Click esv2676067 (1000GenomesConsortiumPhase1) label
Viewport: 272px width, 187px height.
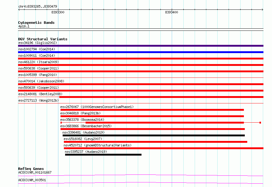click(x=97, y=107)
